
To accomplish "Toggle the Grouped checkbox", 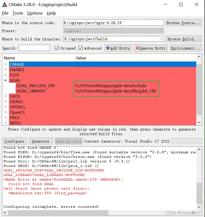I will pos(57,48).
